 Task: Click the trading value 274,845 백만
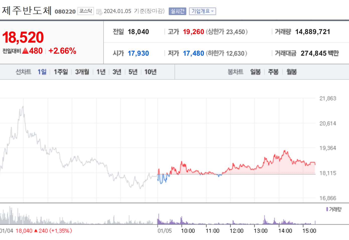320,53
